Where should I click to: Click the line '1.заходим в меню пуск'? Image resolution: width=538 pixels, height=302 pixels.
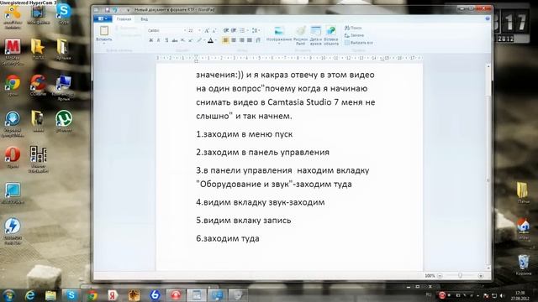[245, 134]
